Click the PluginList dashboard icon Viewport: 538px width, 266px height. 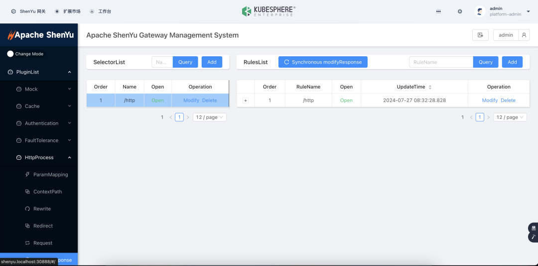(x=10, y=72)
